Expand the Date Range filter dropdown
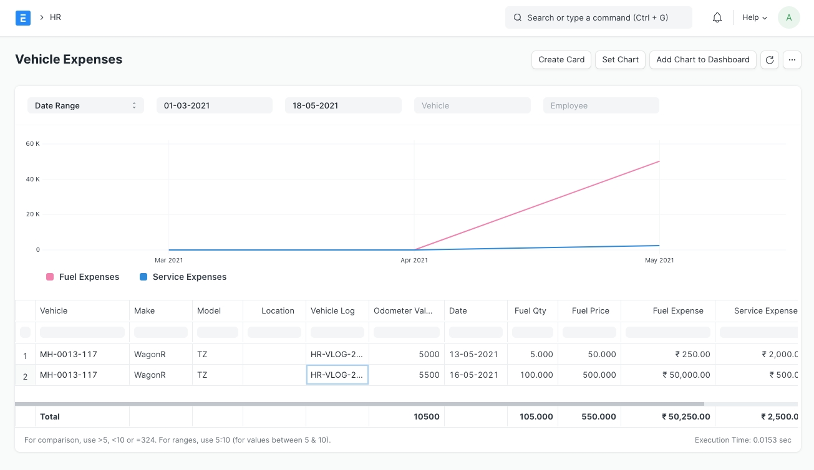 coord(85,105)
